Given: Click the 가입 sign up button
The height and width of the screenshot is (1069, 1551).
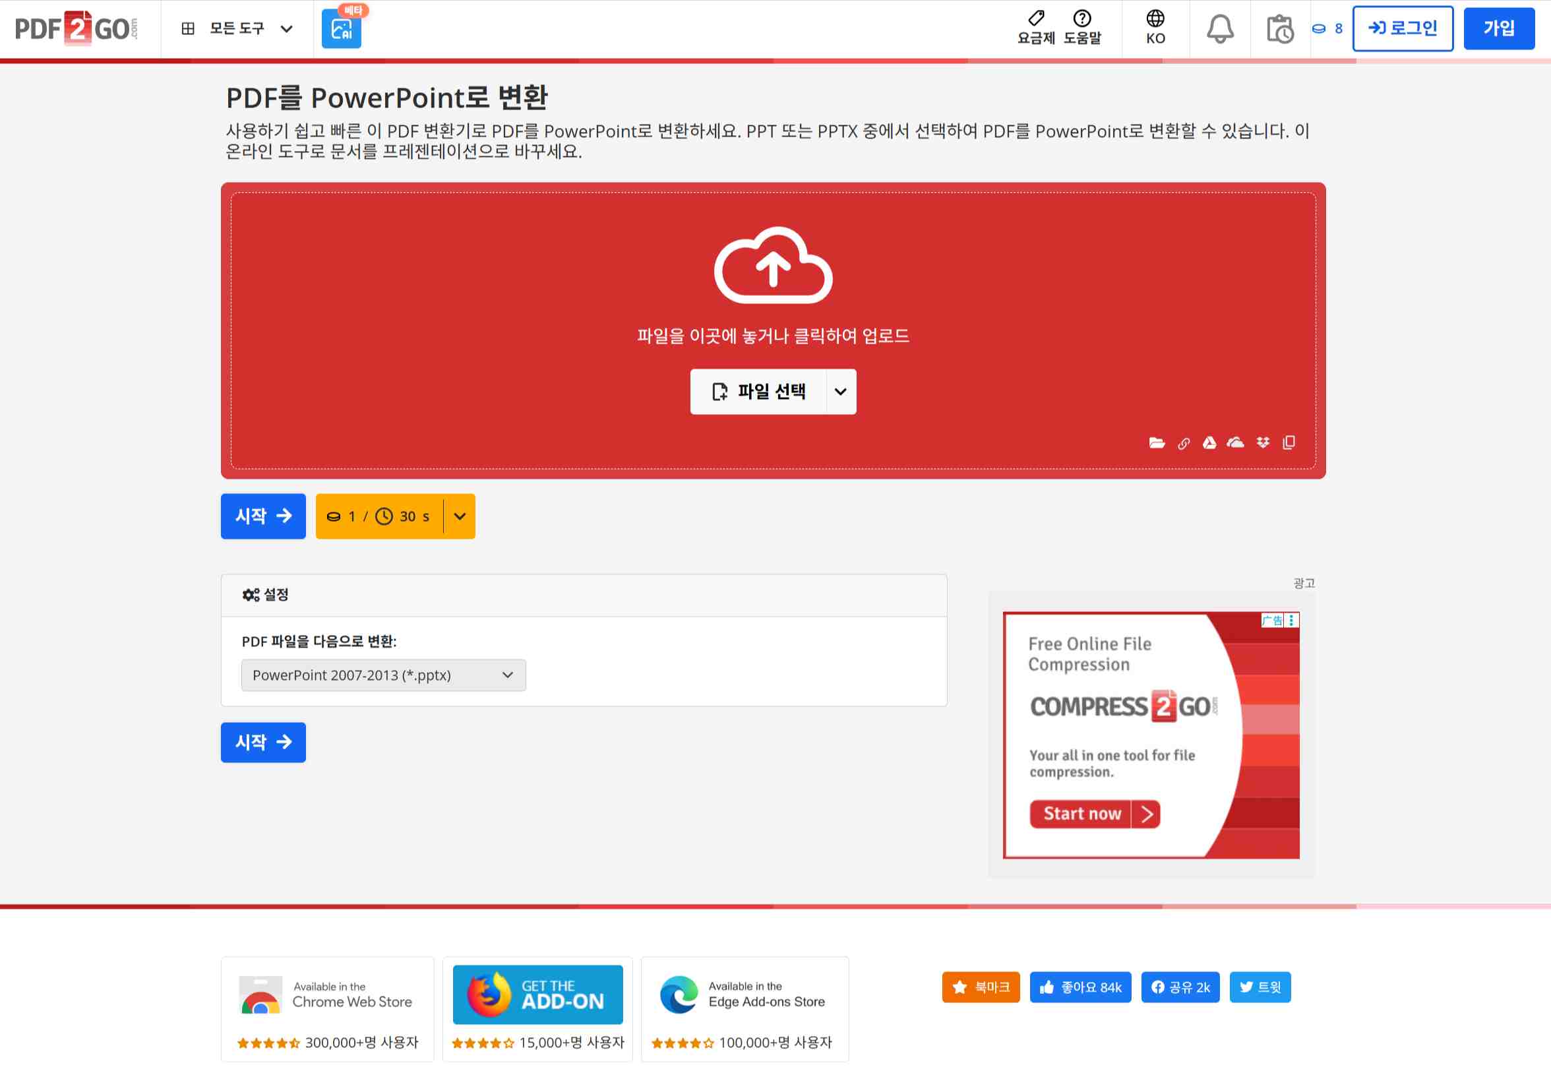Looking at the screenshot, I should [1499, 29].
